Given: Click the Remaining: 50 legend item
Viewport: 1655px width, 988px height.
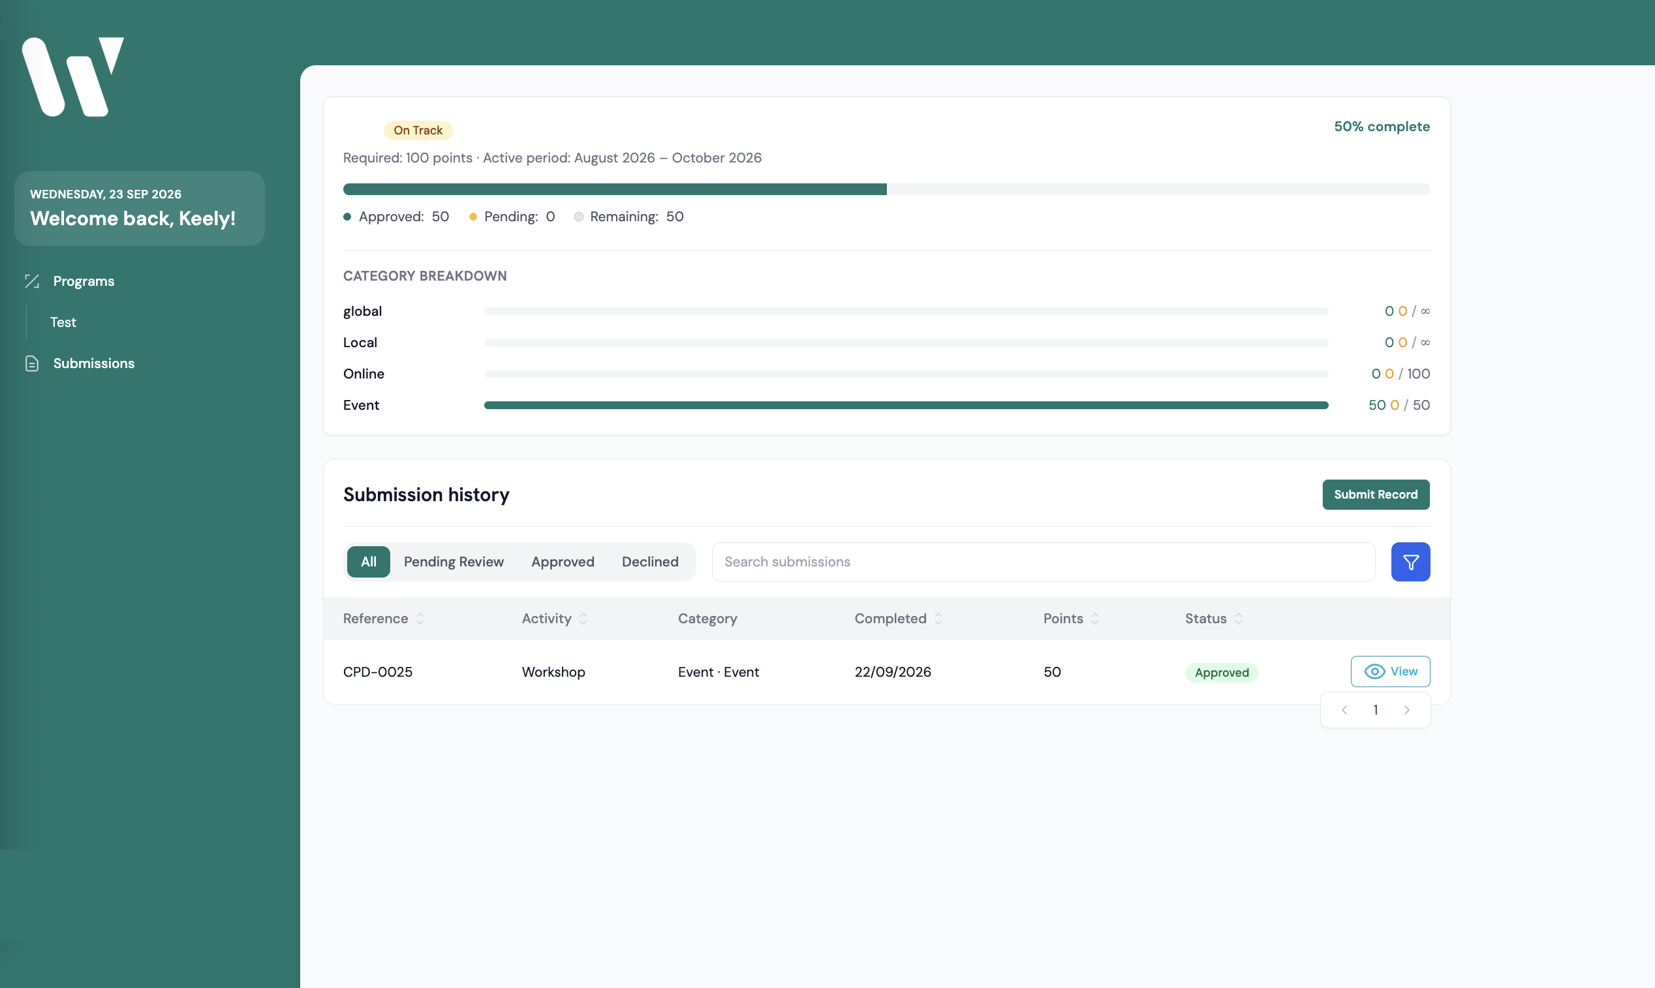Looking at the screenshot, I should point(628,217).
